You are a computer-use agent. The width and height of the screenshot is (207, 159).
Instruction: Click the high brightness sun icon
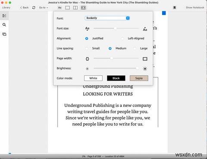tap(145, 69)
